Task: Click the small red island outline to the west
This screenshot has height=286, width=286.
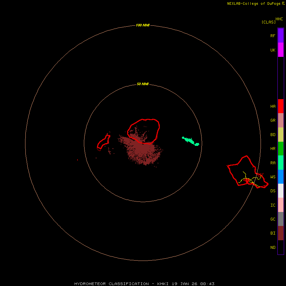Action: click(104, 143)
